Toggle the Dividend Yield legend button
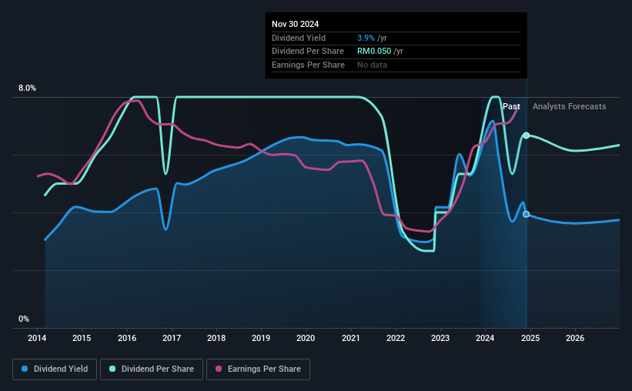Viewport: 632px width, 391px height. click(x=55, y=369)
